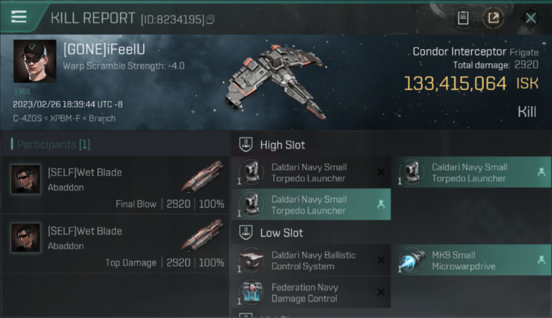Image resolution: width=552 pixels, height=318 pixels.
Task: Select Federation Navy Damage Control module
Action: coord(311,293)
